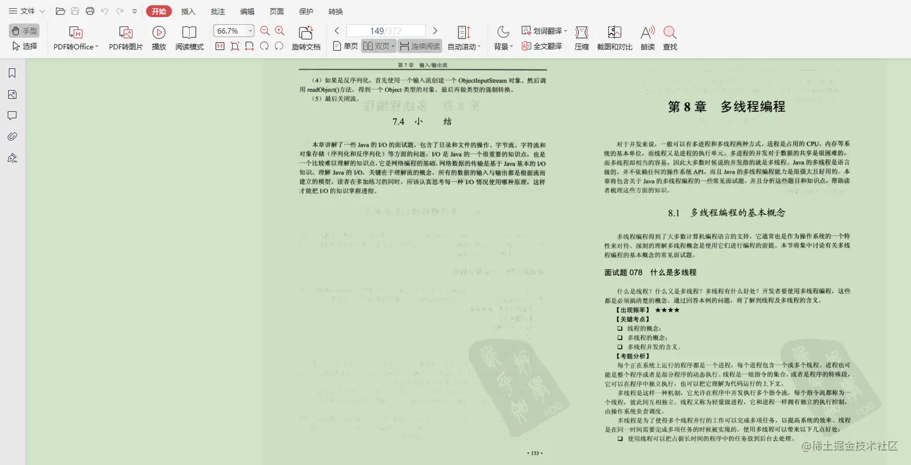The width and height of the screenshot is (911, 465).
Task: Switch to 单页 single page view
Action: [346, 46]
